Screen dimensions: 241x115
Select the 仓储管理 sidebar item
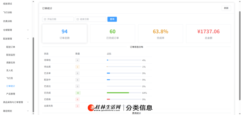pyautogui.click(x=8, y=30)
